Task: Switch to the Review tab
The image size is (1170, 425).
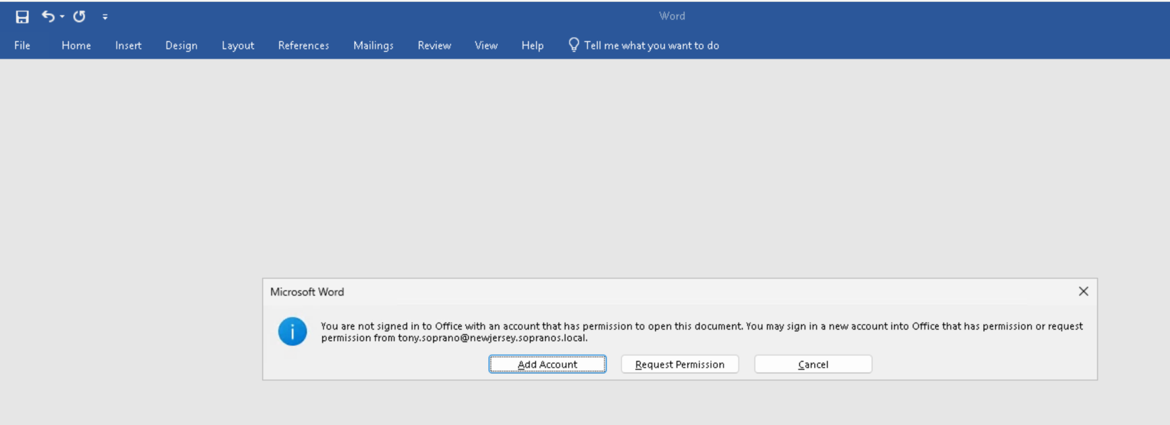Action: point(434,45)
